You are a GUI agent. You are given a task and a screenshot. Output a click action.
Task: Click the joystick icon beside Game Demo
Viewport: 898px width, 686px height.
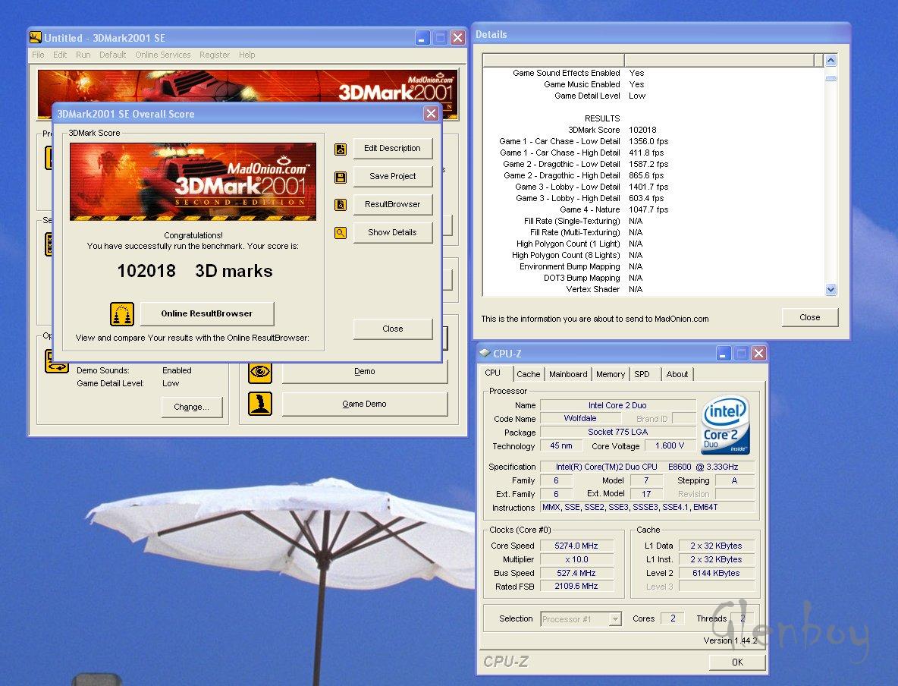[260, 404]
